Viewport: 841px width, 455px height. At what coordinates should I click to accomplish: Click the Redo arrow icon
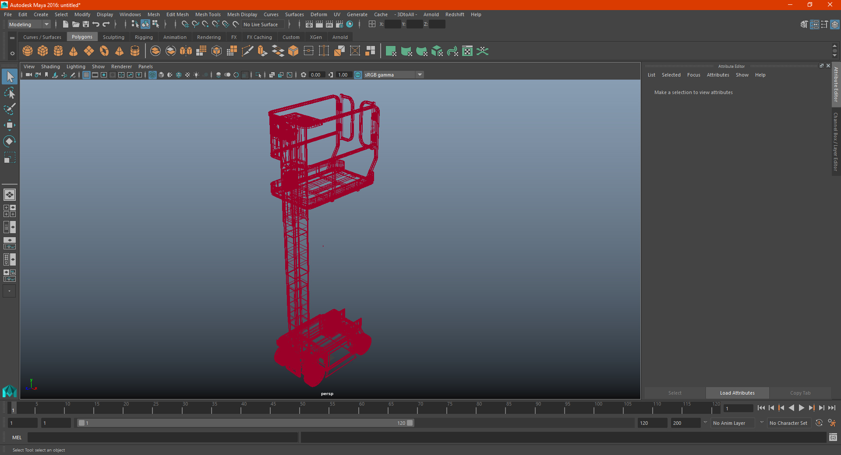click(x=106, y=24)
